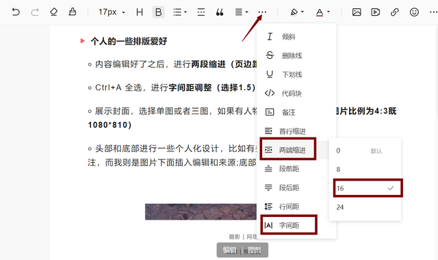Screen dimensions: 438x260
Task: Choose checked indent value 16
Action: pyautogui.click(x=365, y=188)
